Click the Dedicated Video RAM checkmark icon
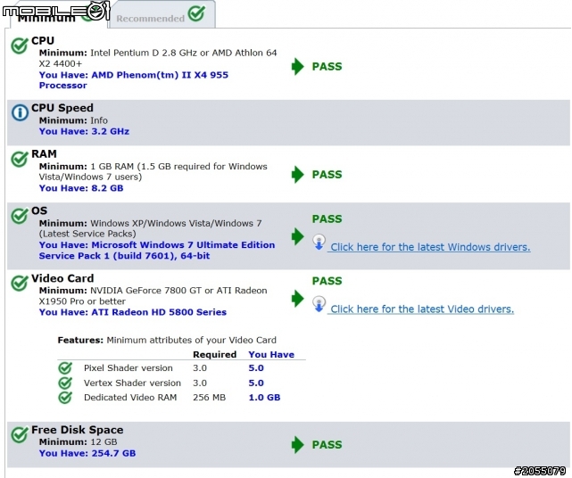The image size is (572, 478). [x=65, y=398]
